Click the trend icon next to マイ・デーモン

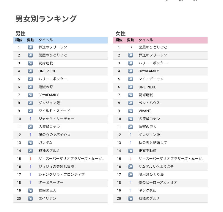click(130, 79)
